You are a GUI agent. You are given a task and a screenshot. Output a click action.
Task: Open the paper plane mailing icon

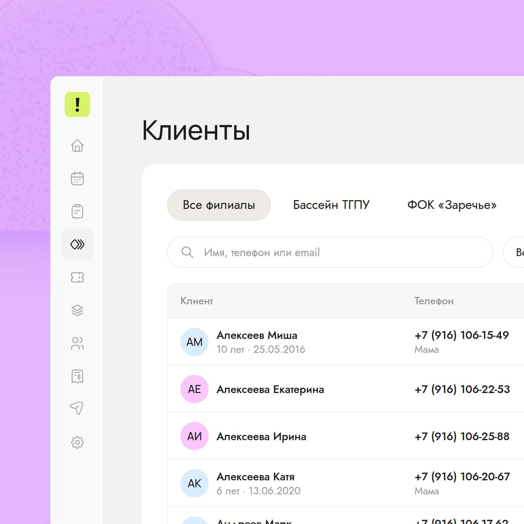pos(77,408)
